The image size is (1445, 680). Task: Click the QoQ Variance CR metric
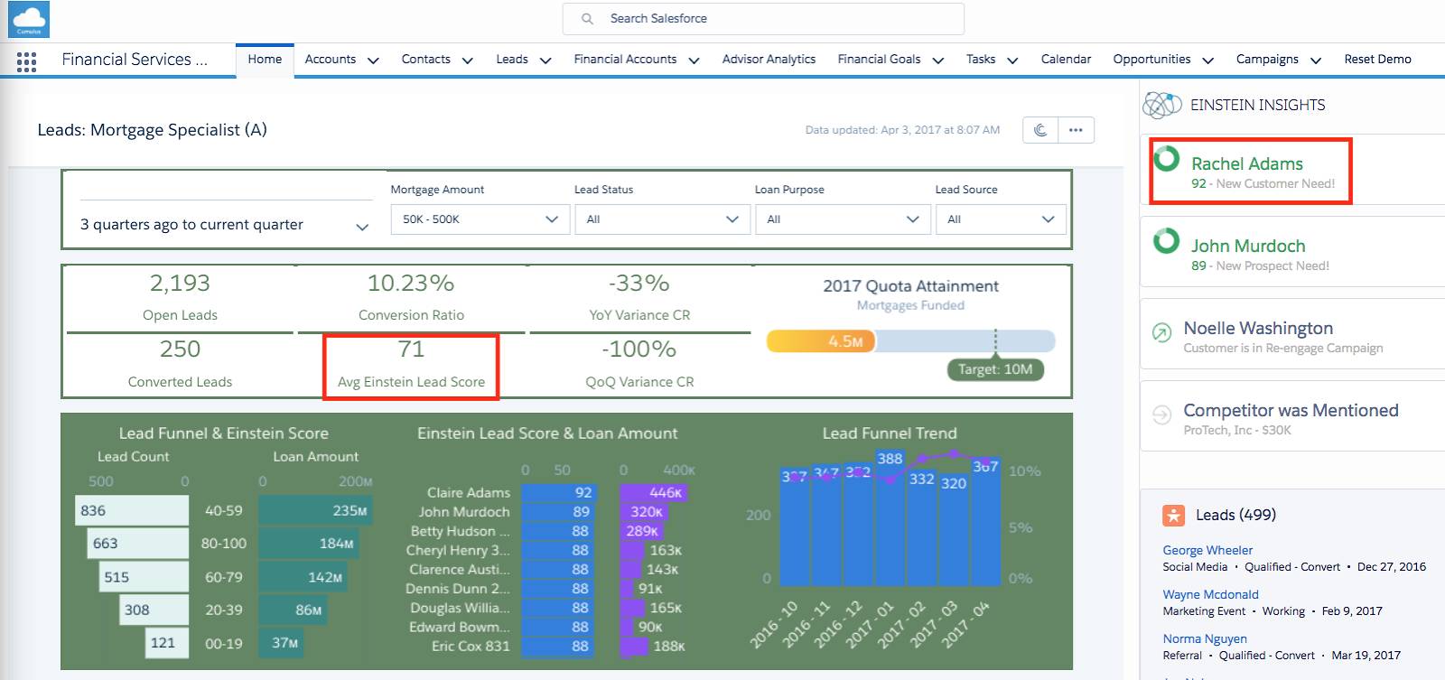[639, 365]
